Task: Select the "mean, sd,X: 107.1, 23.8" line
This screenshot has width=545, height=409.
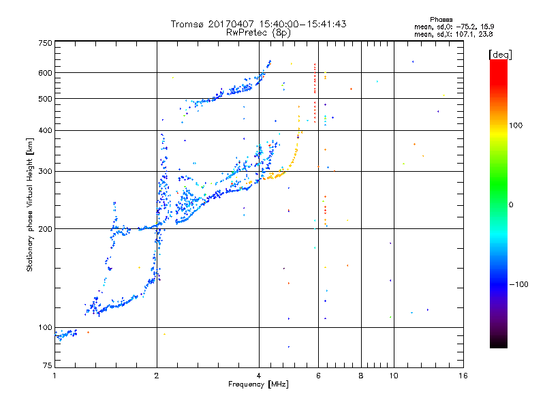Action: coord(453,34)
